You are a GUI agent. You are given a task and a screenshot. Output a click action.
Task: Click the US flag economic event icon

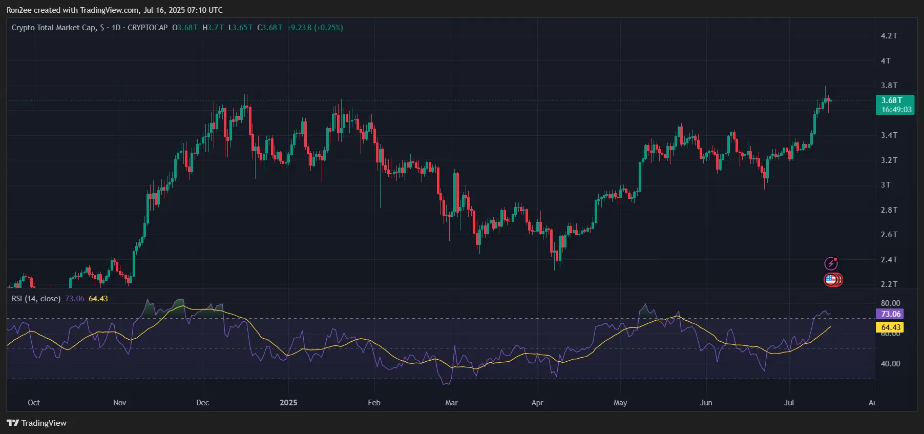(831, 280)
